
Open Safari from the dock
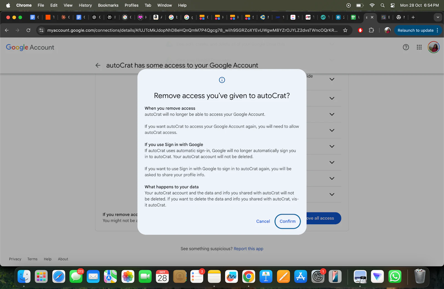coord(59,277)
